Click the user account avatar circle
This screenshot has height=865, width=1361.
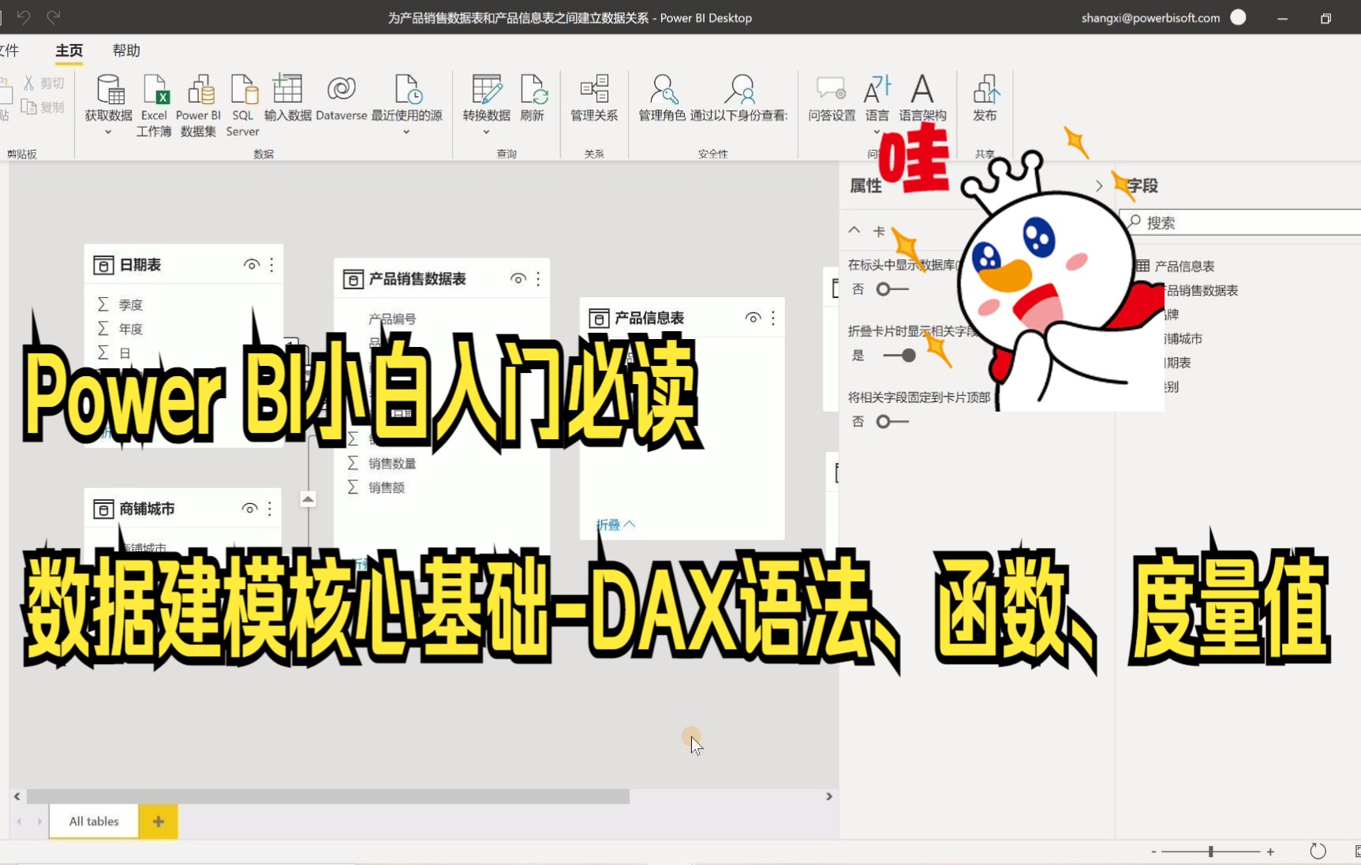coord(1238,17)
